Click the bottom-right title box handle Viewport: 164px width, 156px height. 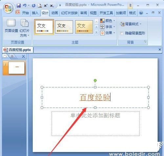[148, 107]
